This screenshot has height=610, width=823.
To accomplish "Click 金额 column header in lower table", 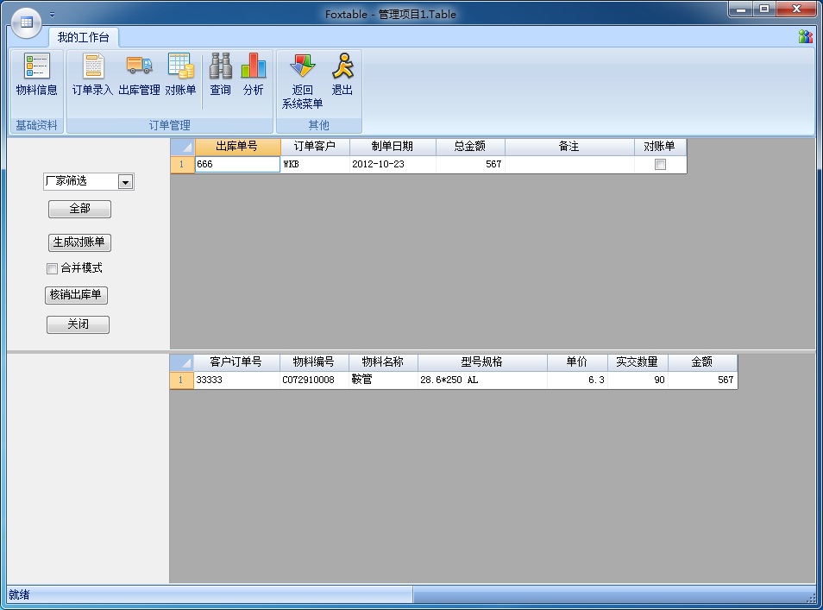I will click(x=702, y=362).
